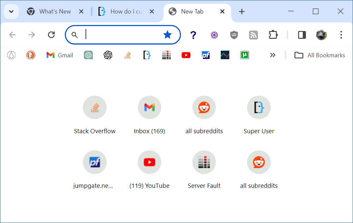Open the green ChatGPT bookmark
This screenshot has width=353, height=223.
coord(88,55)
